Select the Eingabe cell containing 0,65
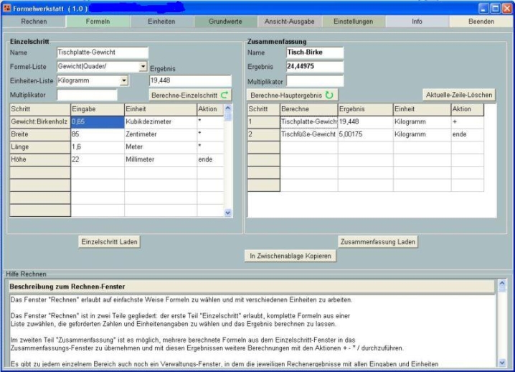 [x=96, y=122]
